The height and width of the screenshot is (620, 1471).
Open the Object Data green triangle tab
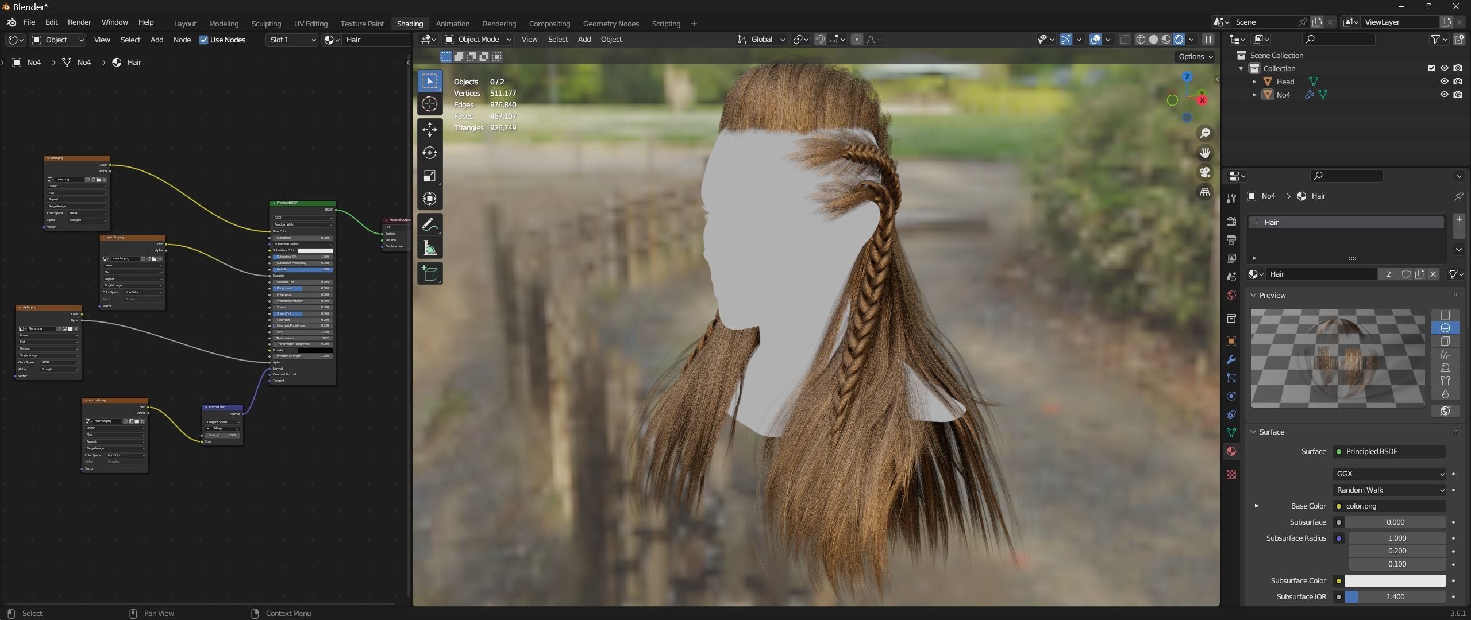click(1231, 433)
